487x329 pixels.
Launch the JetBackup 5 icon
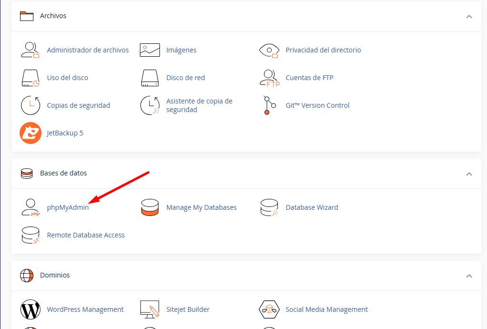coord(30,133)
